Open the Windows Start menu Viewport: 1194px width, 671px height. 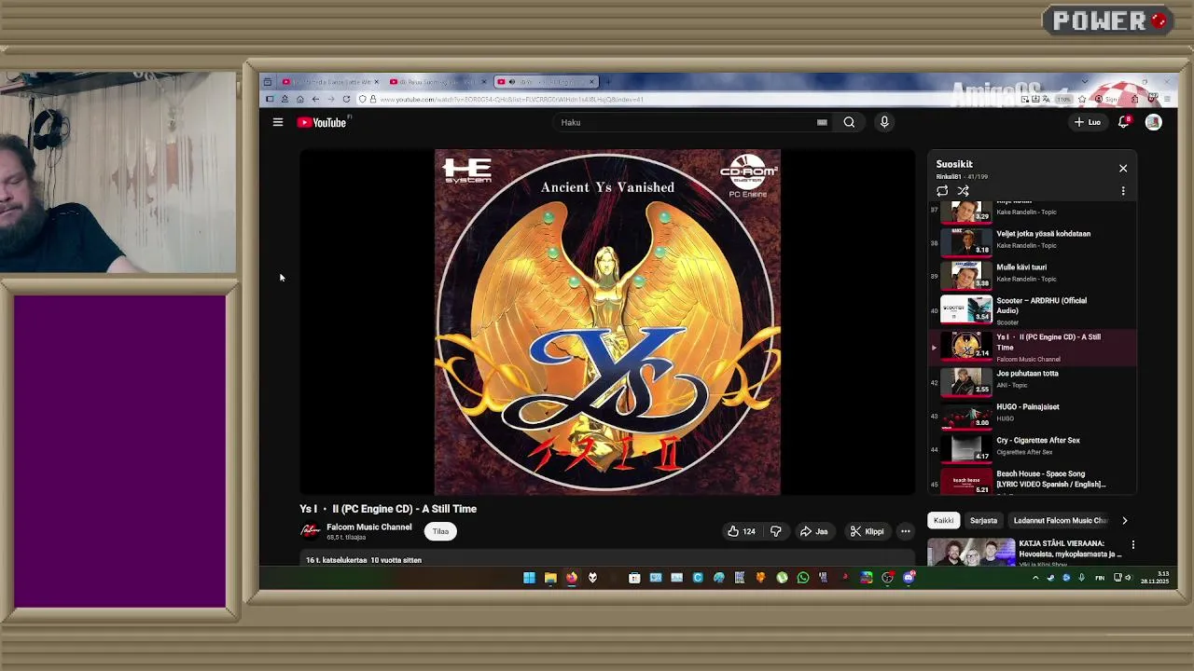pyautogui.click(x=529, y=578)
